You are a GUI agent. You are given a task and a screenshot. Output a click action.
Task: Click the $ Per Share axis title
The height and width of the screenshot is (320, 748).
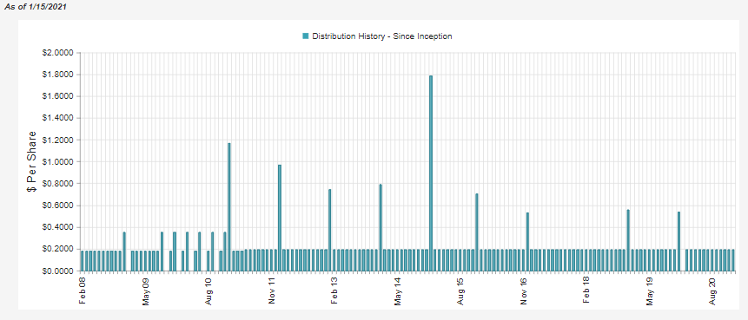(x=32, y=161)
